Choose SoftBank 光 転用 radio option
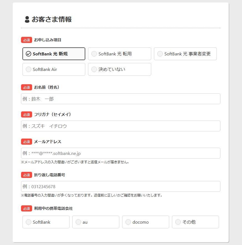242x245 pixels. (120, 54)
